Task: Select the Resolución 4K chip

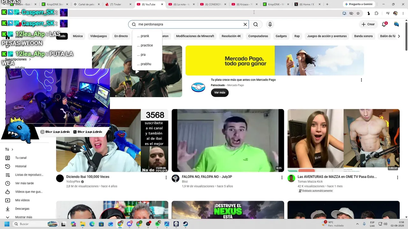Action: point(231,36)
